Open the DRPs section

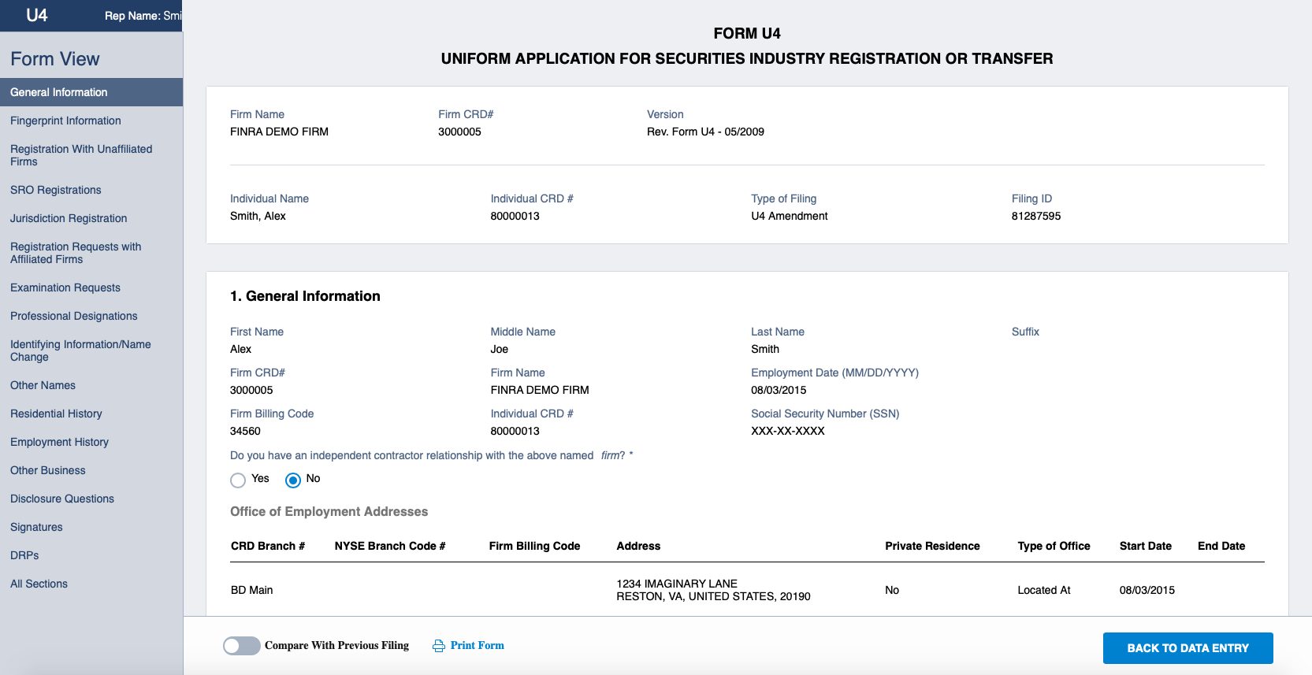point(24,555)
